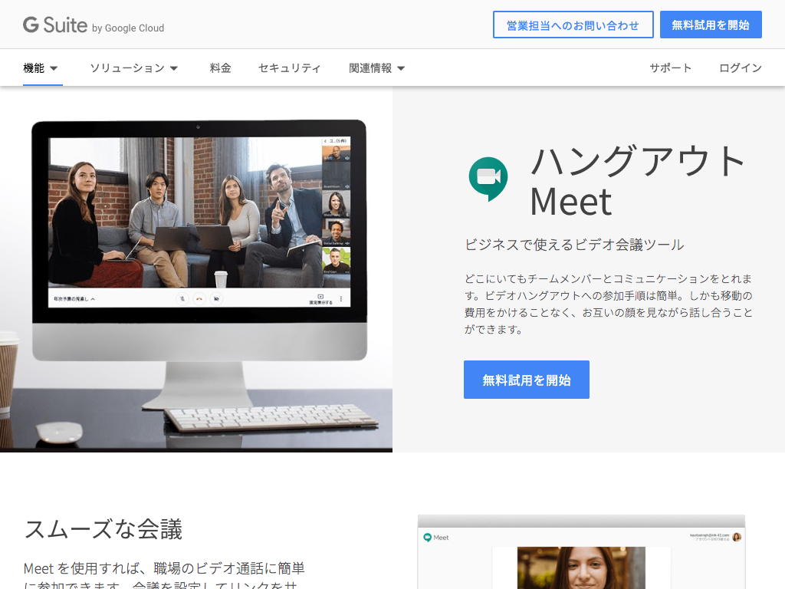Click the iMac video meeting hero image

click(196, 271)
